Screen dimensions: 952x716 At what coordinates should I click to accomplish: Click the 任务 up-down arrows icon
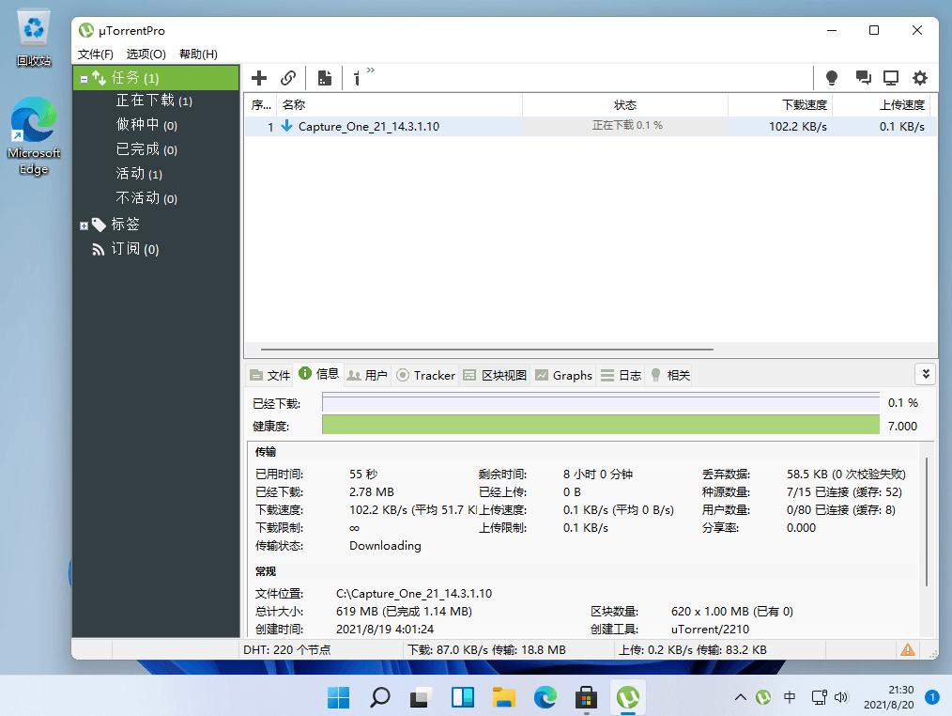point(99,78)
